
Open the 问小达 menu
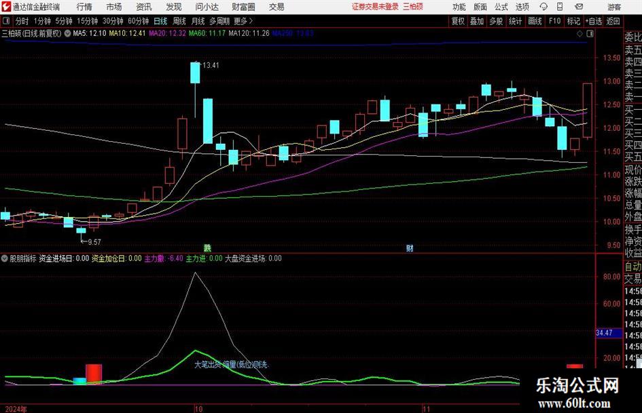207,7
